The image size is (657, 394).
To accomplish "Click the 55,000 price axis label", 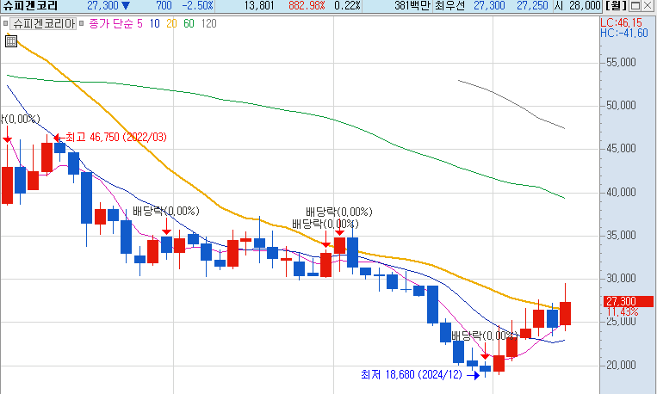I will [x=621, y=63].
